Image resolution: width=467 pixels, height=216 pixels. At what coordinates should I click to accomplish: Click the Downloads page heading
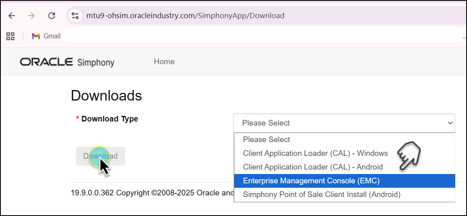point(106,96)
